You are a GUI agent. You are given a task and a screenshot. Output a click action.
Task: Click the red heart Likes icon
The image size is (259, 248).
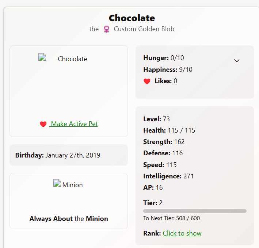coord(147,81)
